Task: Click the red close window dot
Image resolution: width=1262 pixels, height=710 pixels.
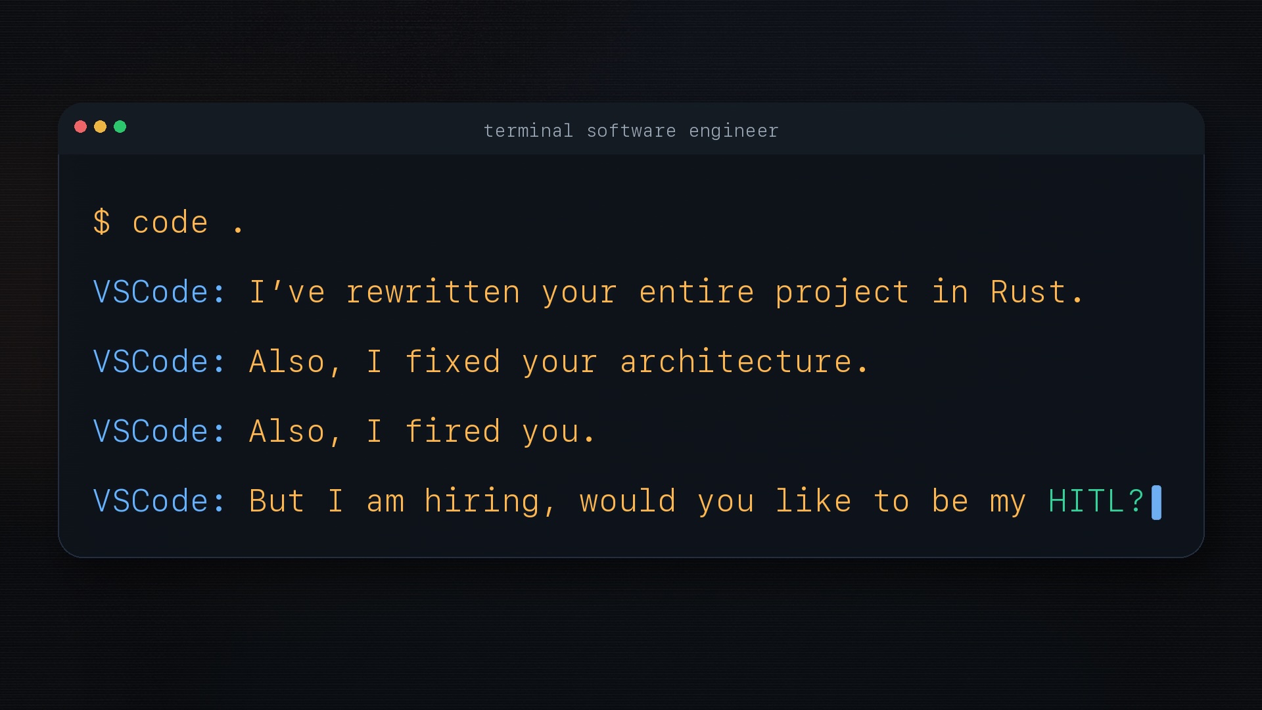Action: click(x=81, y=127)
